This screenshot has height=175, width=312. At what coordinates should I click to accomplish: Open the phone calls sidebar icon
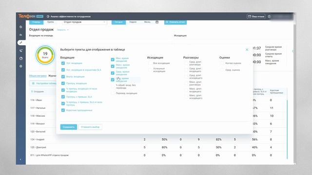(21, 51)
